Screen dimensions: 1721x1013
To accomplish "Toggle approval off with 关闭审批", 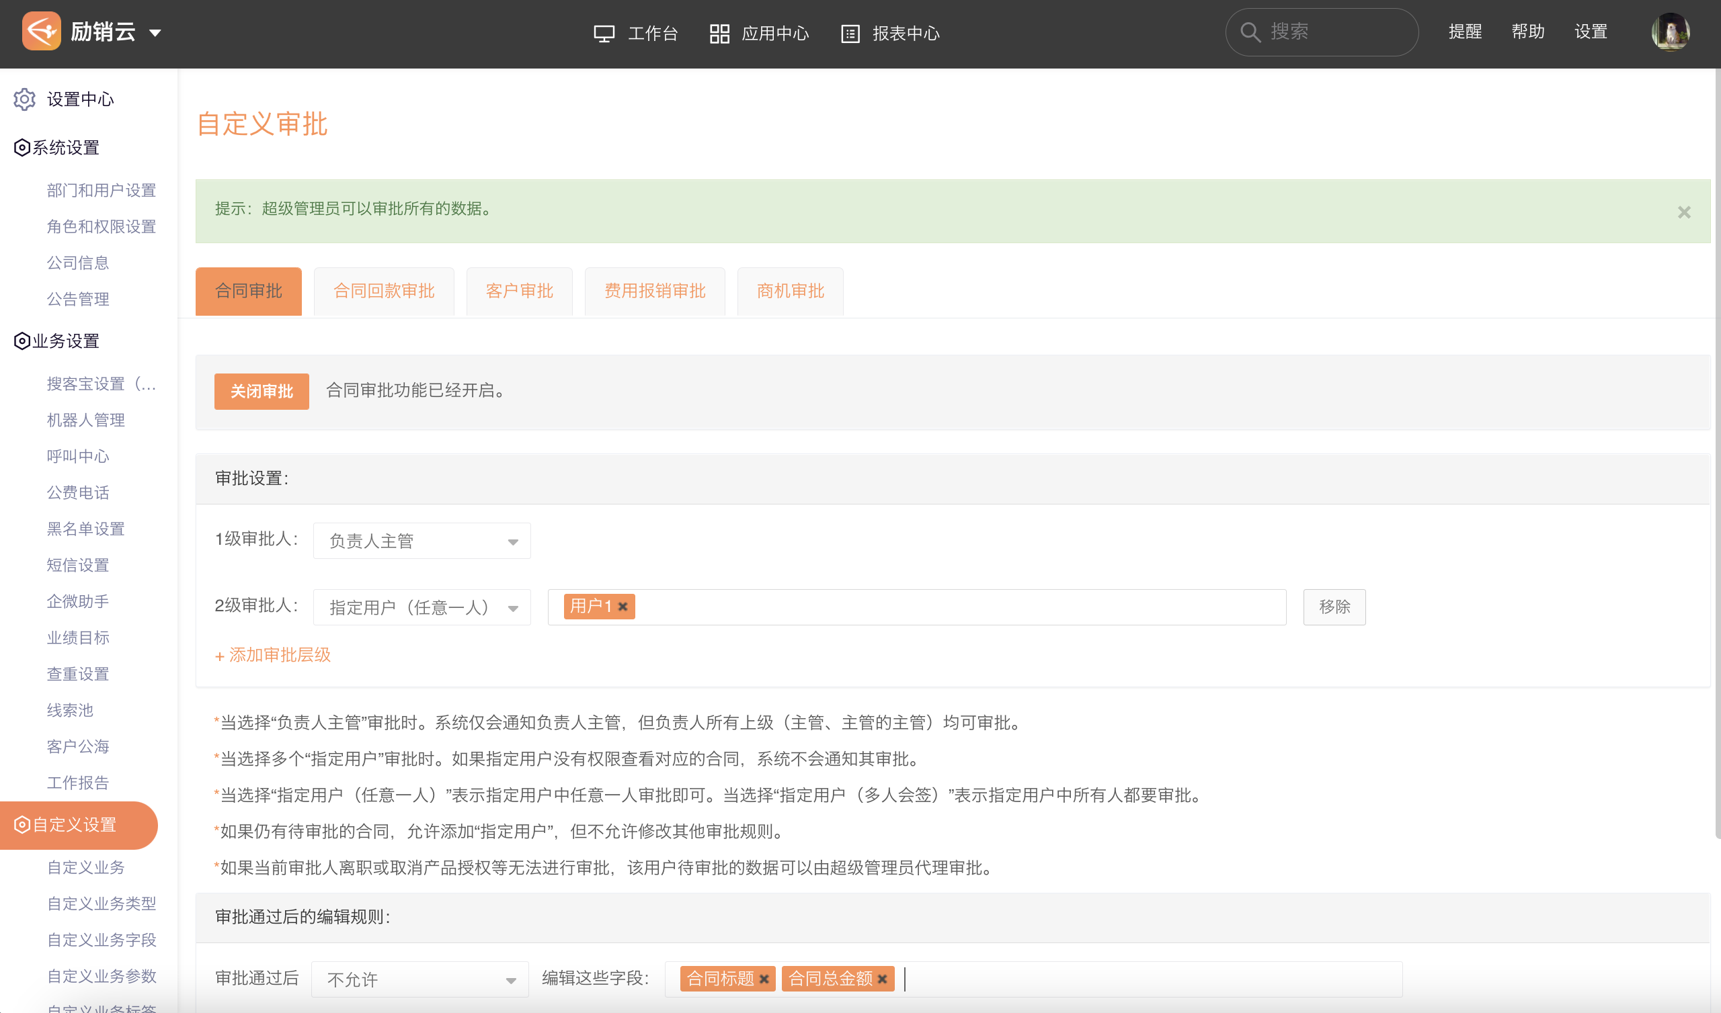I will 261,391.
